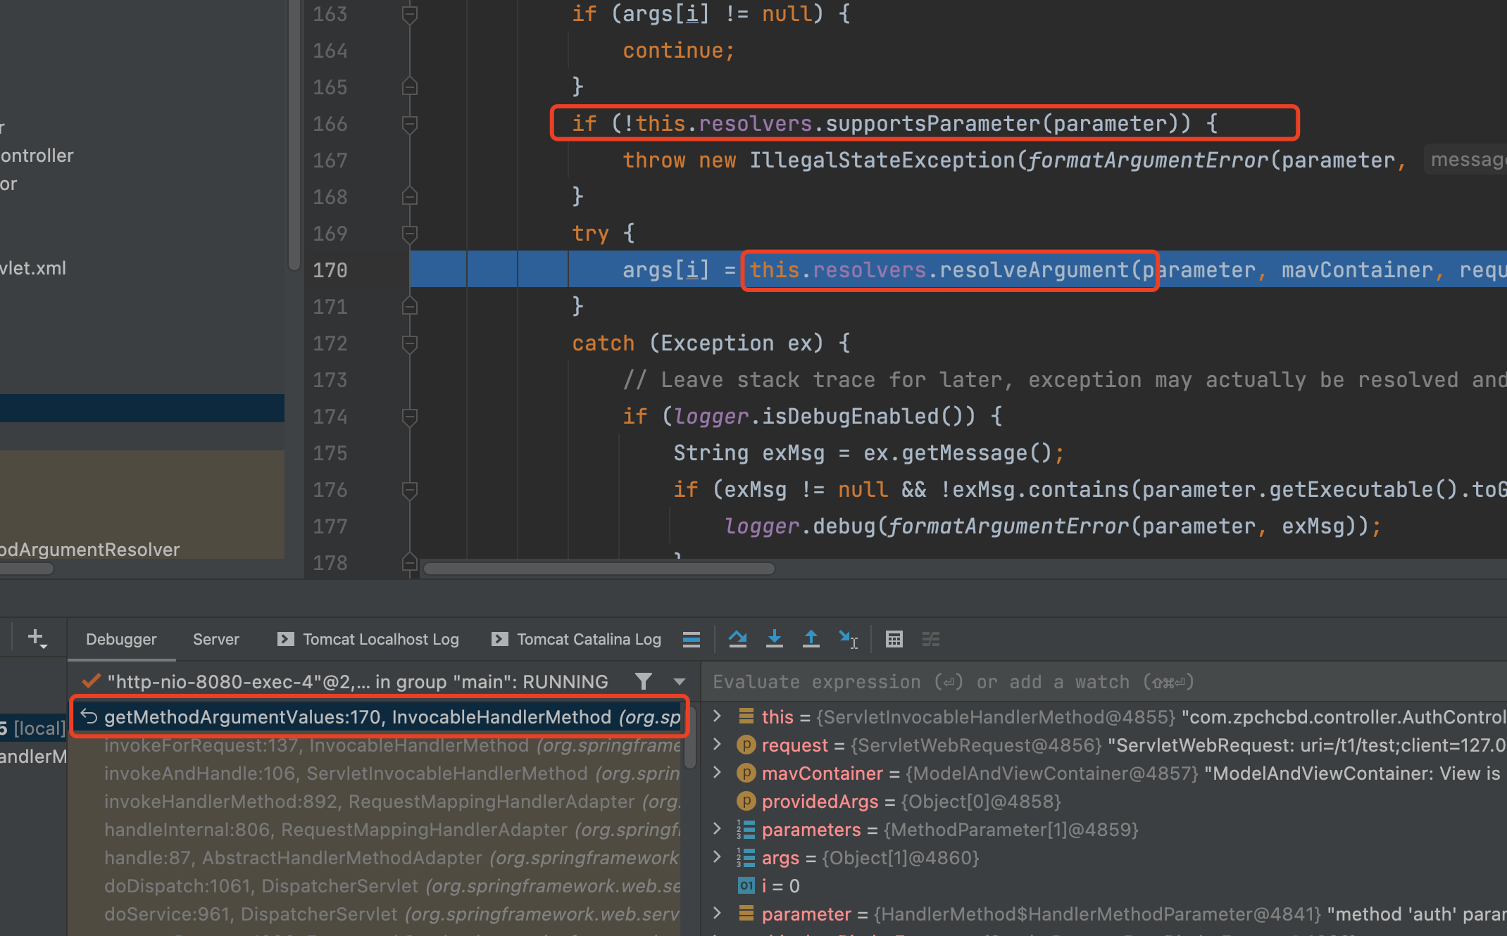Toggle the fold marker on line 169
1507x936 pixels.
click(x=410, y=234)
